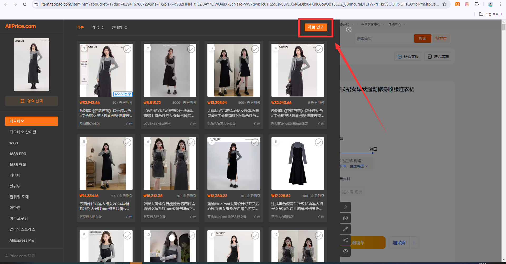The height and width of the screenshot is (264, 506).
Task: Select product 2 checkmark circle
Action: (191, 49)
